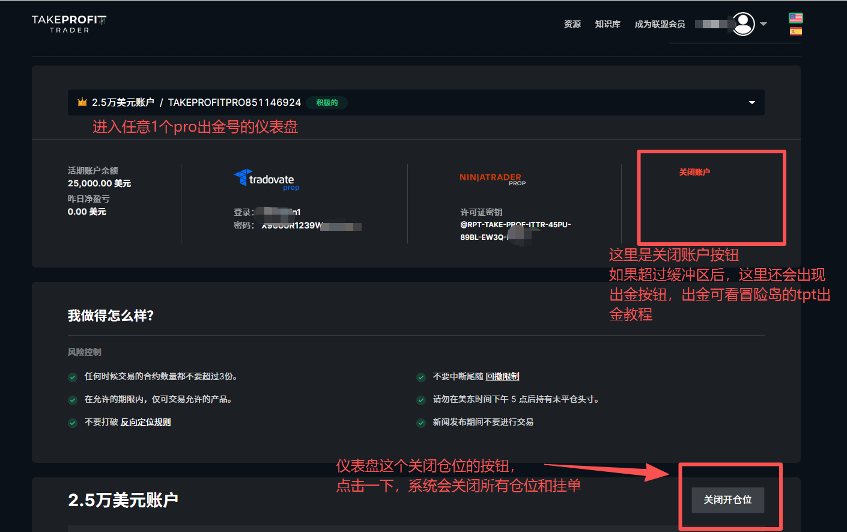
Task: Switch language with the US flag
Action: pyautogui.click(x=795, y=18)
